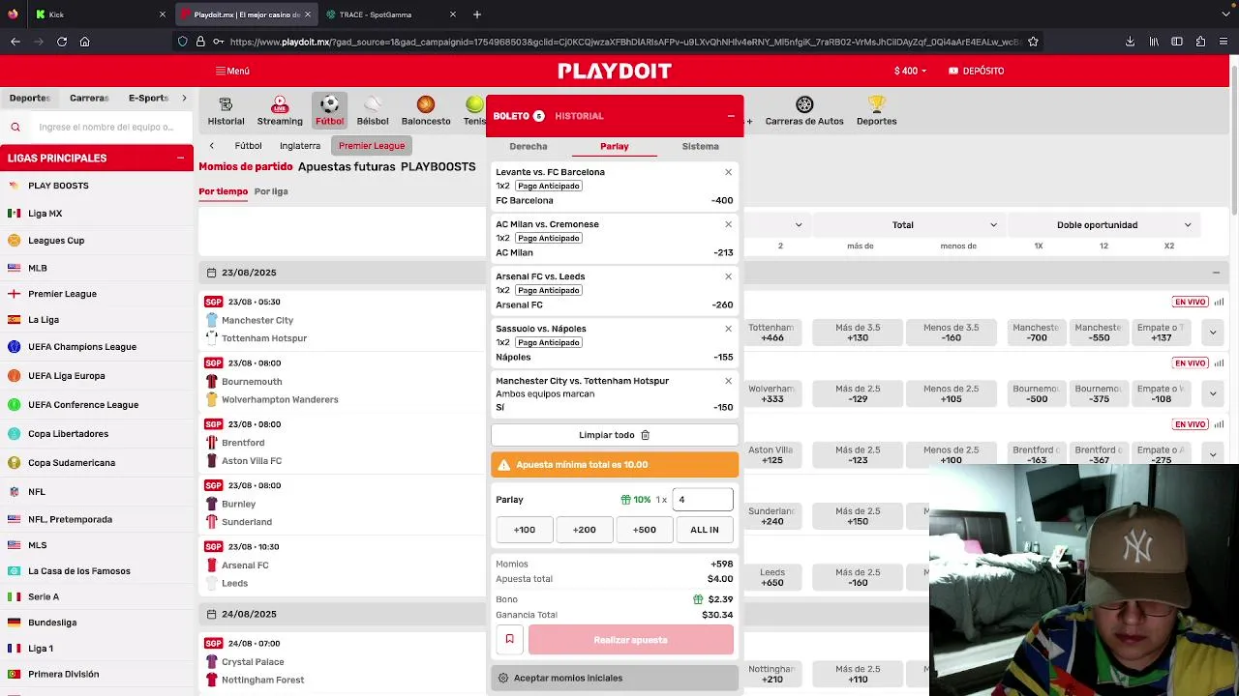The image size is (1239, 696).
Task: Expand more markets for Manchester City row
Action: 1213,333
